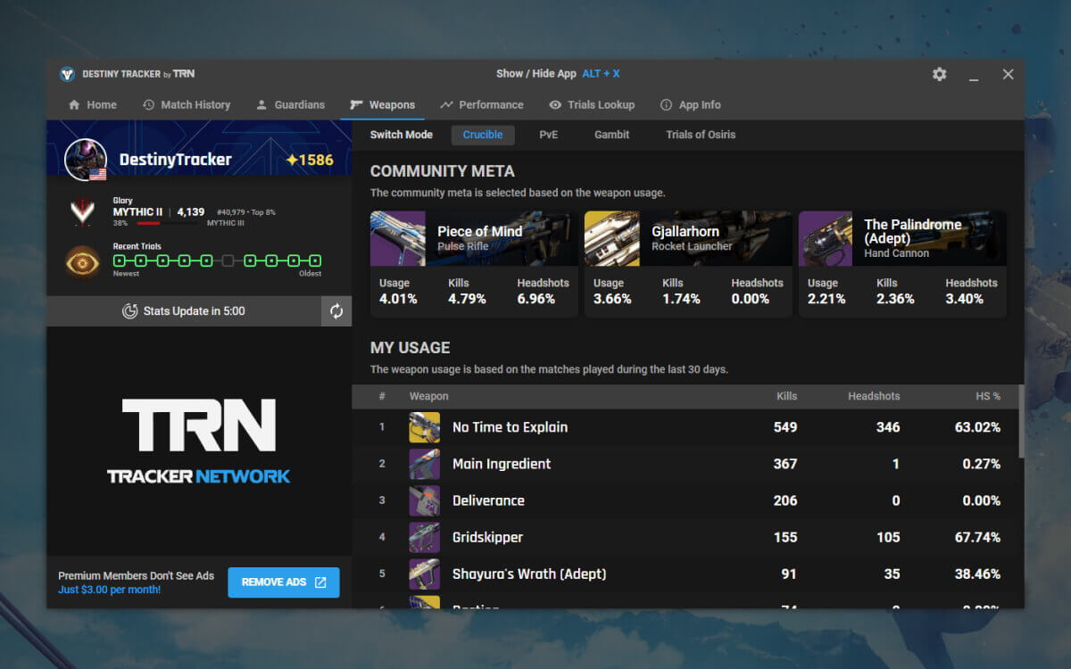Screen dimensions: 1071x669
Task: Open the Trials Lookup tab
Action: point(592,104)
